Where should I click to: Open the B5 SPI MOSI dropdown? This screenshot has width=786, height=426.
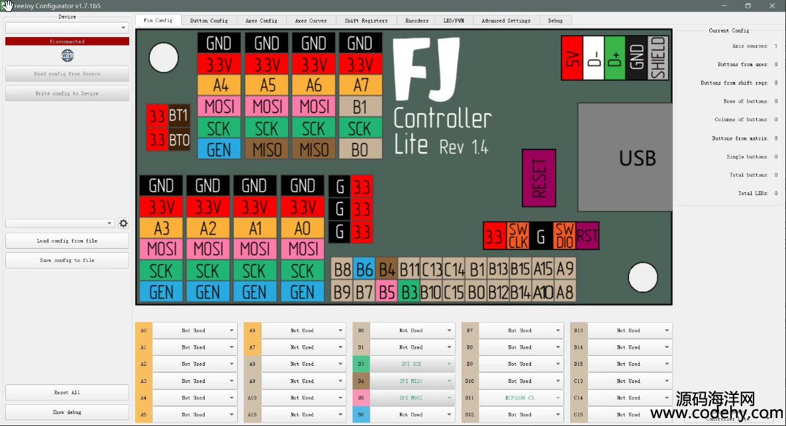point(412,398)
